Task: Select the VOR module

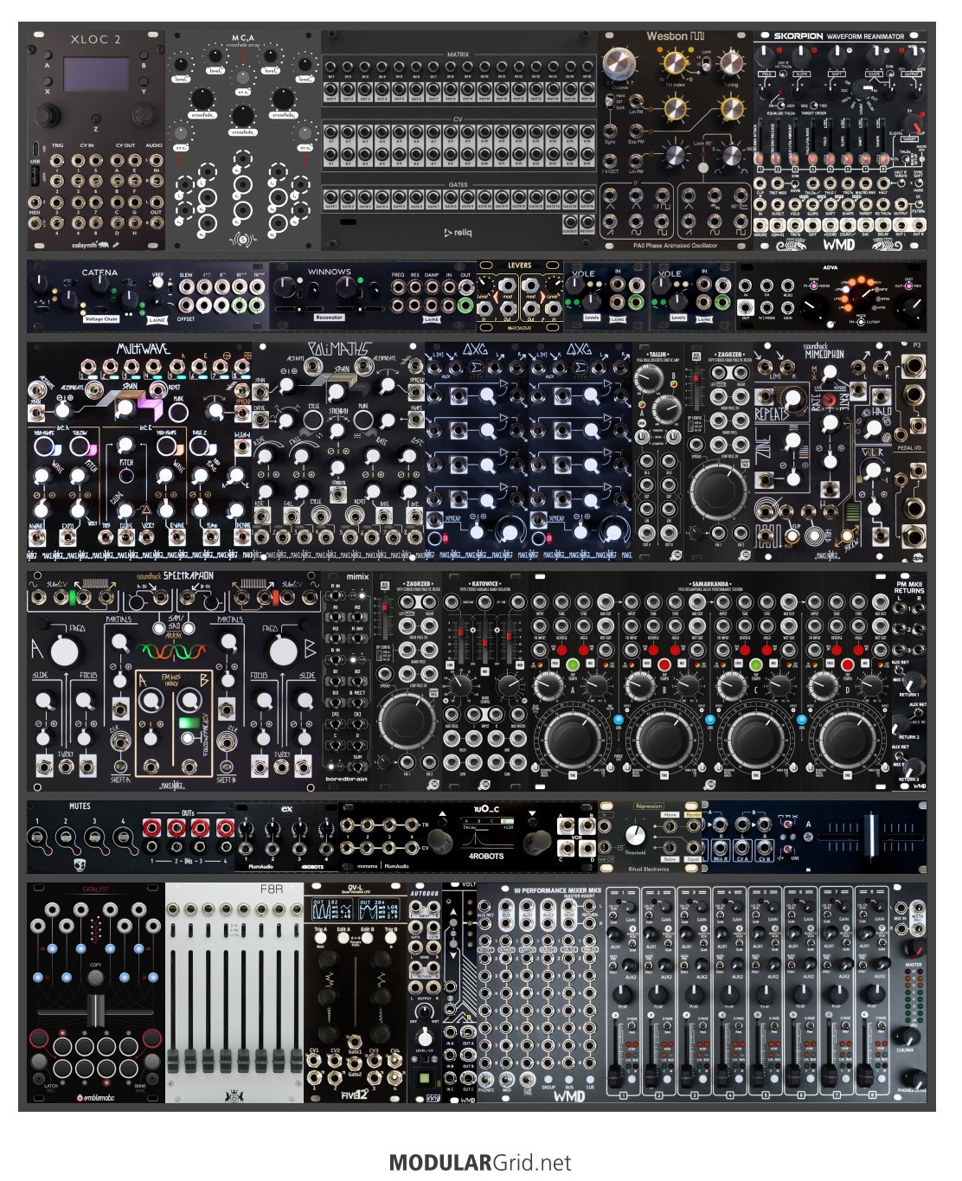Action: click(576, 838)
